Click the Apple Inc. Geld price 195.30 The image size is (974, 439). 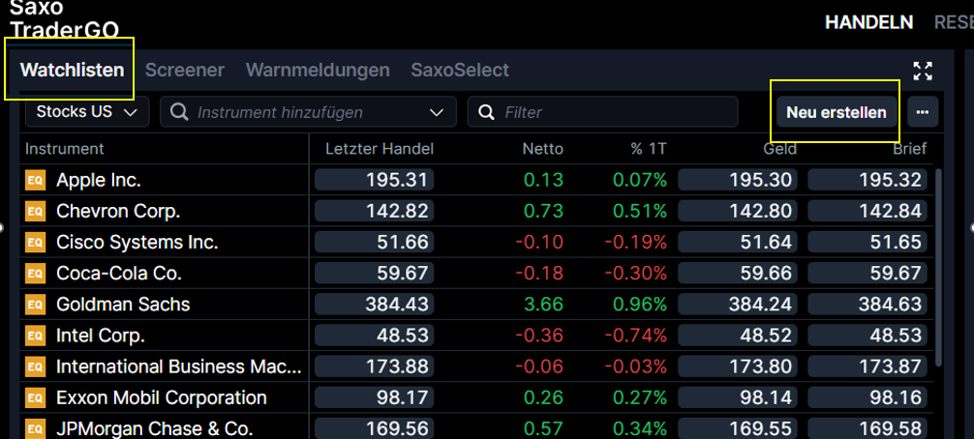tap(739, 180)
